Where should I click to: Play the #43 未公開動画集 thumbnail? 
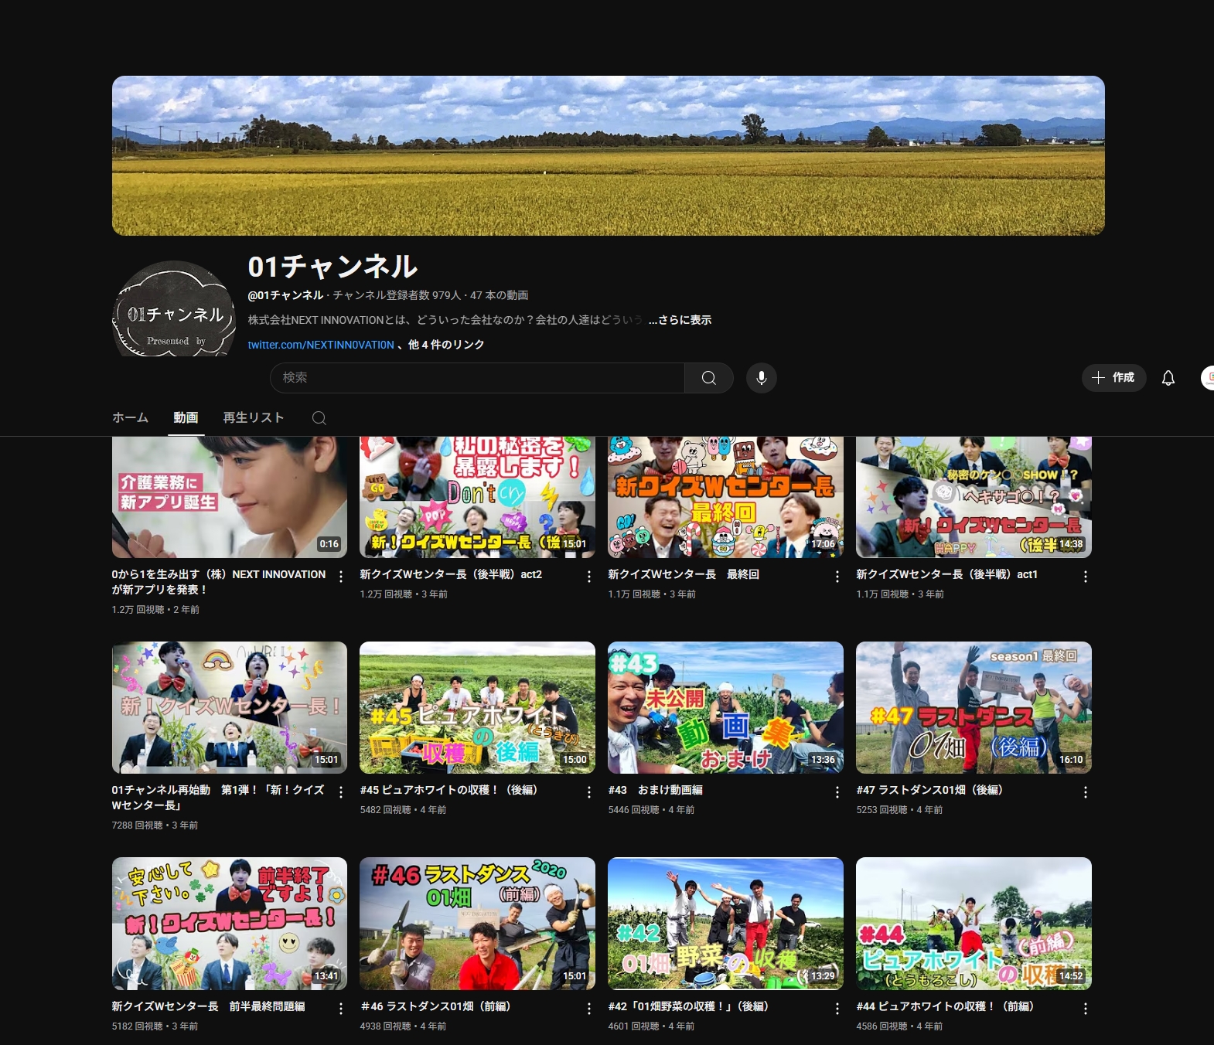click(x=725, y=707)
